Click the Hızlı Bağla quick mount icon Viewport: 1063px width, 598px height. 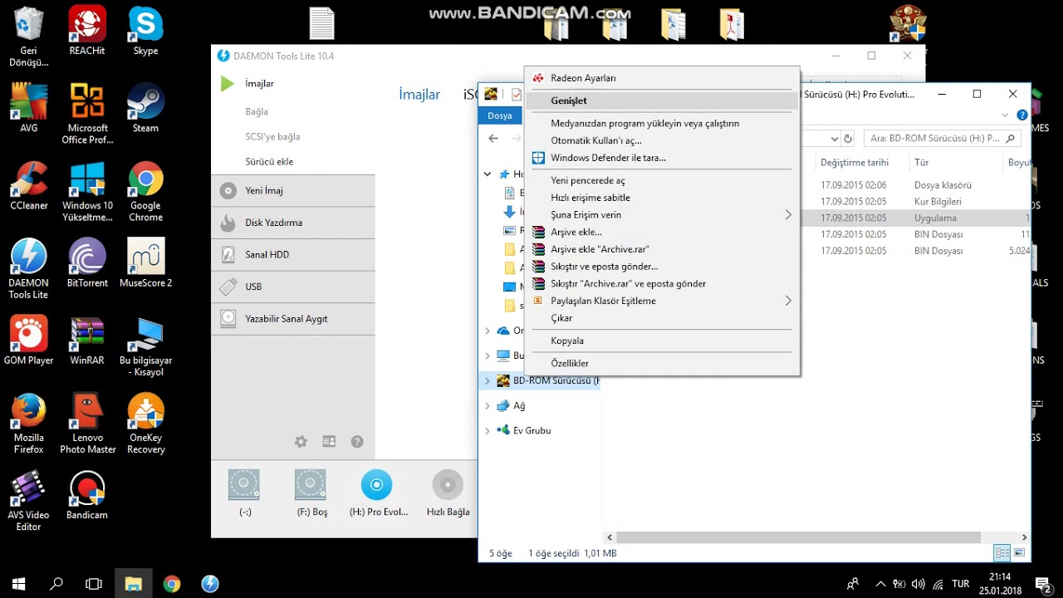pyautogui.click(x=448, y=493)
